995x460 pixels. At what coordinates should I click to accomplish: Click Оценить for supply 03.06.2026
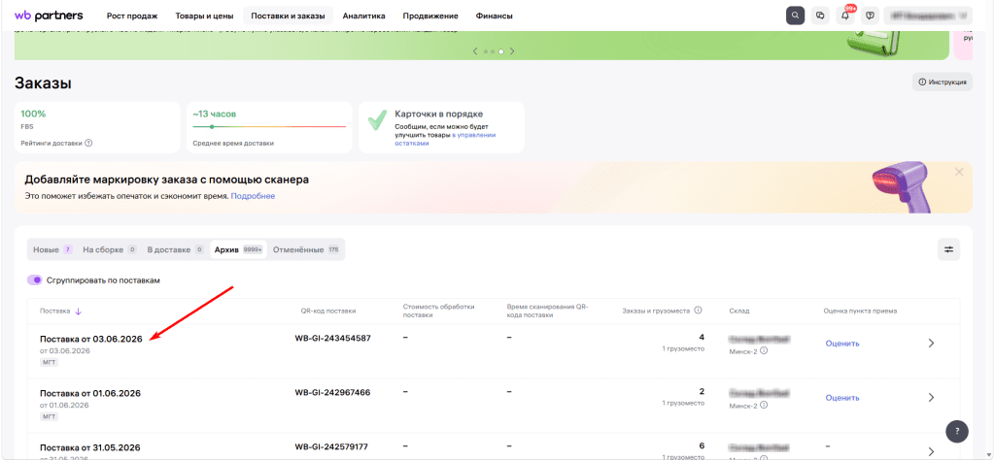[842, 344]
